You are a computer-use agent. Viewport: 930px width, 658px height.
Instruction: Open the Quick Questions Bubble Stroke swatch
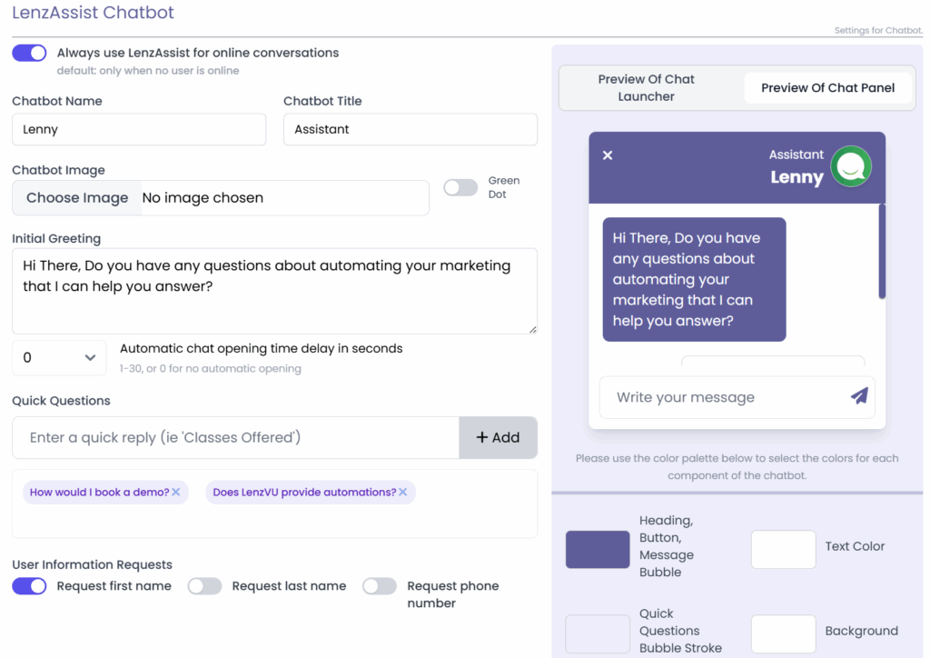(x=598, y=633)
